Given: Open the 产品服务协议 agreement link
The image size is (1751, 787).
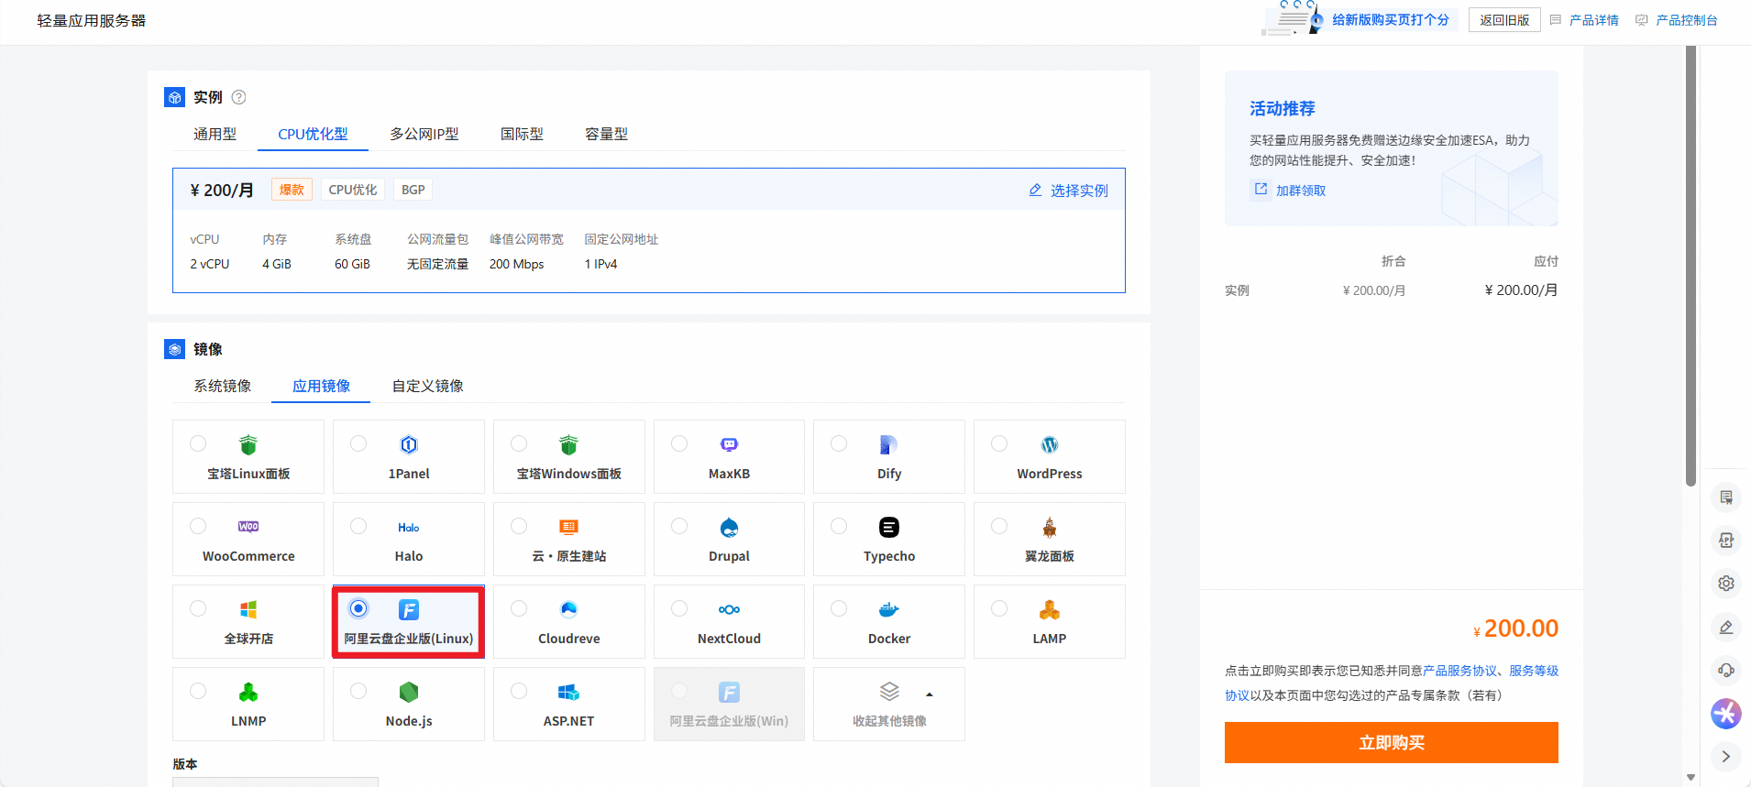Looking at the screenshot, I should click(x=1459, y=671).
